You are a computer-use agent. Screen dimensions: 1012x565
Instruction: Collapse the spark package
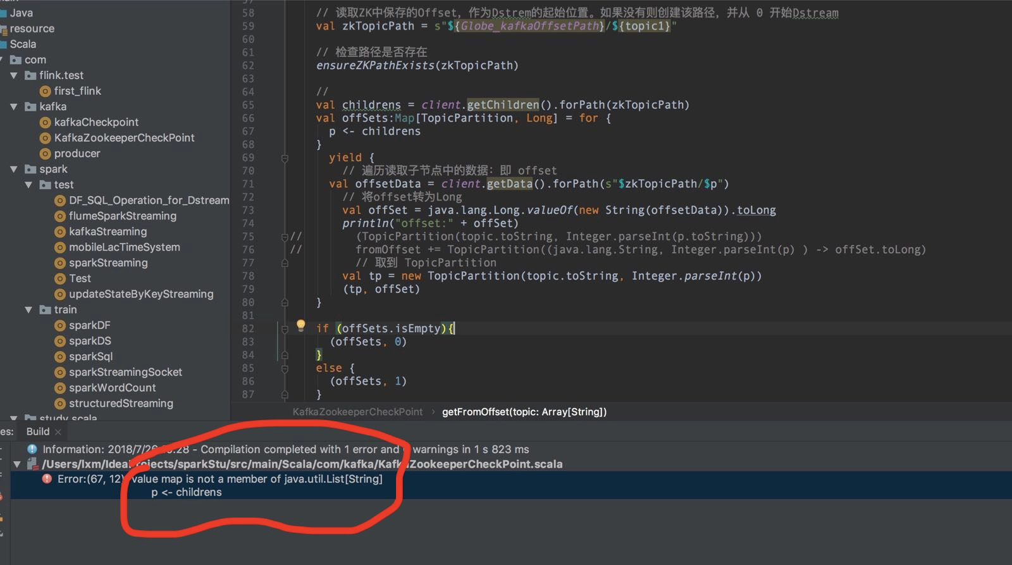click(x=14, y=169)
